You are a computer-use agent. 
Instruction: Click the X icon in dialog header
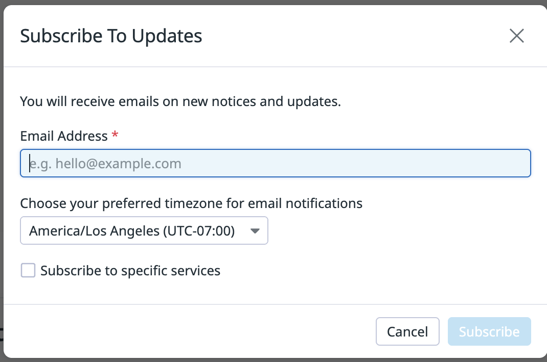(517, 36)
